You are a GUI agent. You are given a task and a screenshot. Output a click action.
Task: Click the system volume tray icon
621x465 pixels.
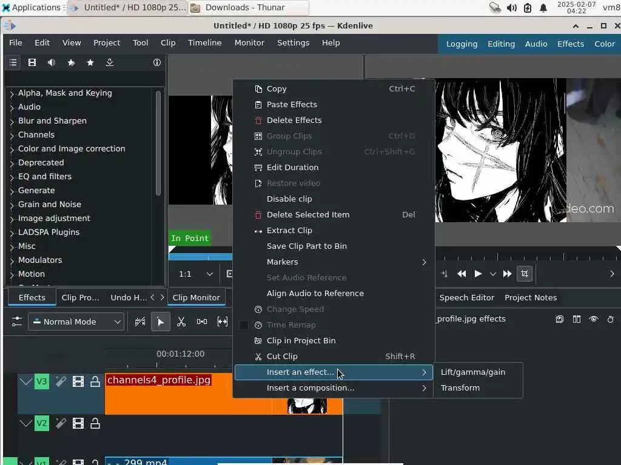(x=511, y=7)
